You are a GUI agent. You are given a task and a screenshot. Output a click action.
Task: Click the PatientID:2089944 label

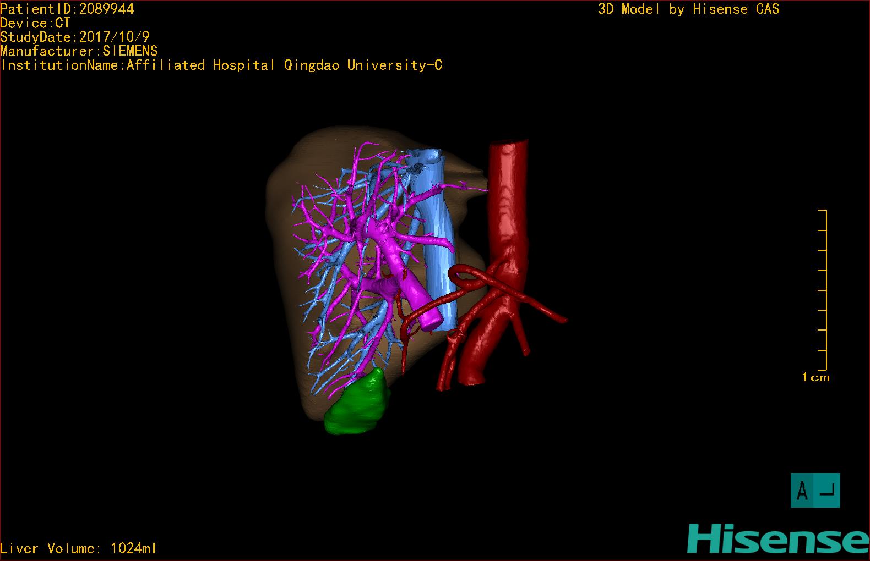pyautogui.click(x=67, y=9)
